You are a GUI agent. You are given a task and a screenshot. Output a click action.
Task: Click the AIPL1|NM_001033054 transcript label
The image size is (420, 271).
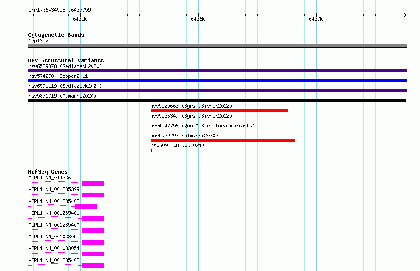point(54,248)
